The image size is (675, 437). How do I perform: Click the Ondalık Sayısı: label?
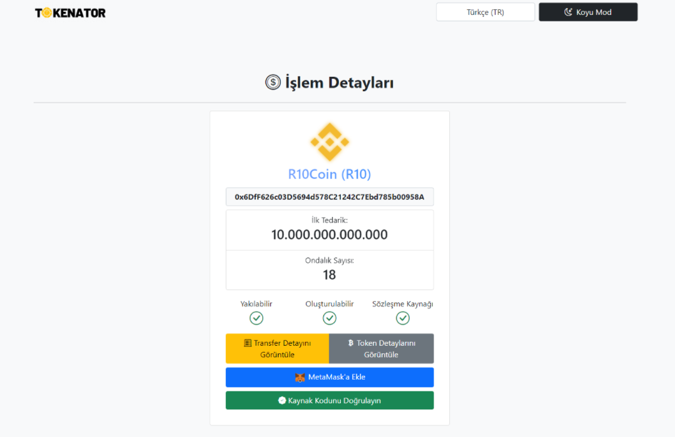point(329,260)
